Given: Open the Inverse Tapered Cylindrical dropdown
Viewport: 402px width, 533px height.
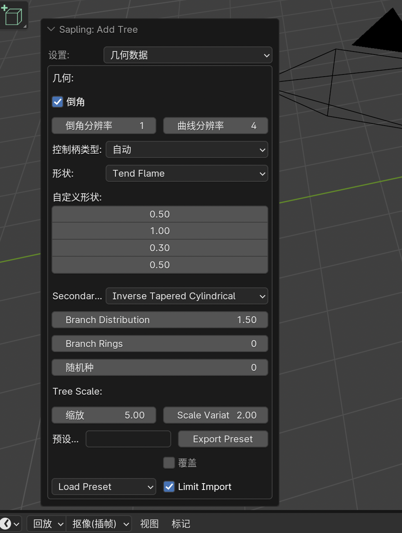Looking at the screenshot, I should (x=187, y=296).
